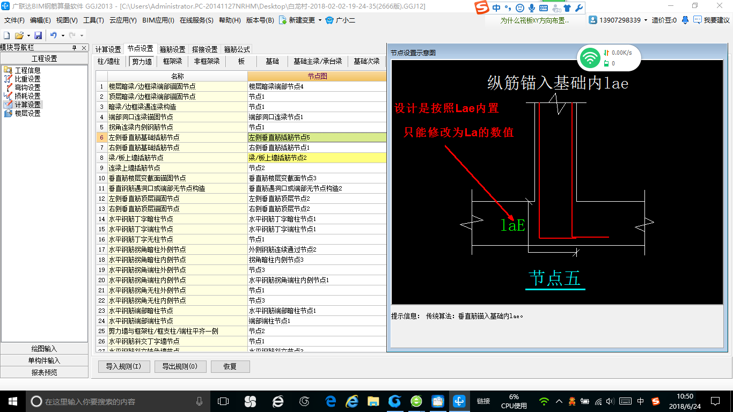Switch to the 箍筋公式 tab
733x412 pixels.
[x=237, y=49]
